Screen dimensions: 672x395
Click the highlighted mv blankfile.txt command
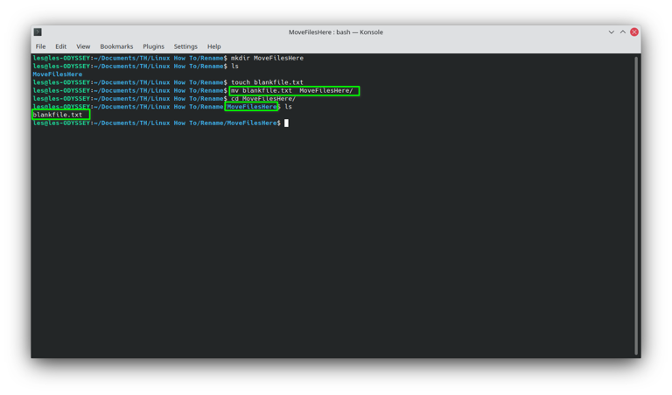(292, 90)
